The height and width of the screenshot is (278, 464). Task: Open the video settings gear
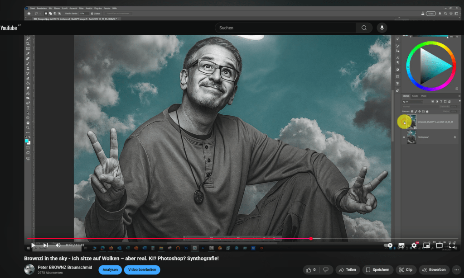414,245
